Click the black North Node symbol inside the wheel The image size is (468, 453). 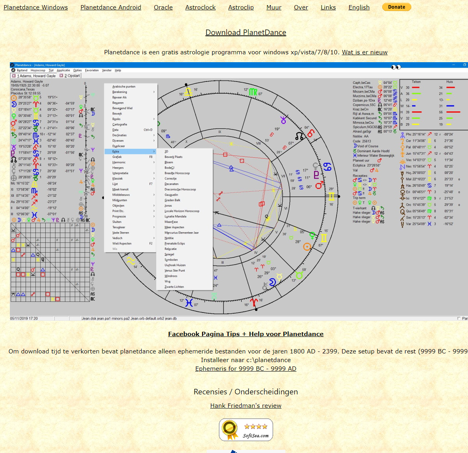299,137
